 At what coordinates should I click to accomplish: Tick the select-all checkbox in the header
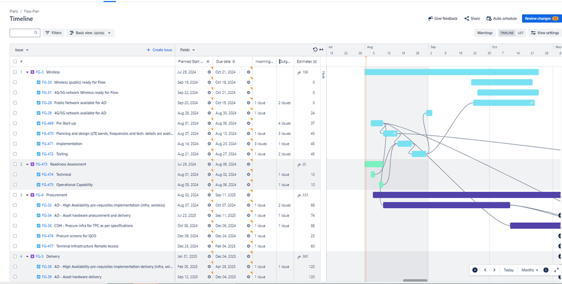[15, 62]
